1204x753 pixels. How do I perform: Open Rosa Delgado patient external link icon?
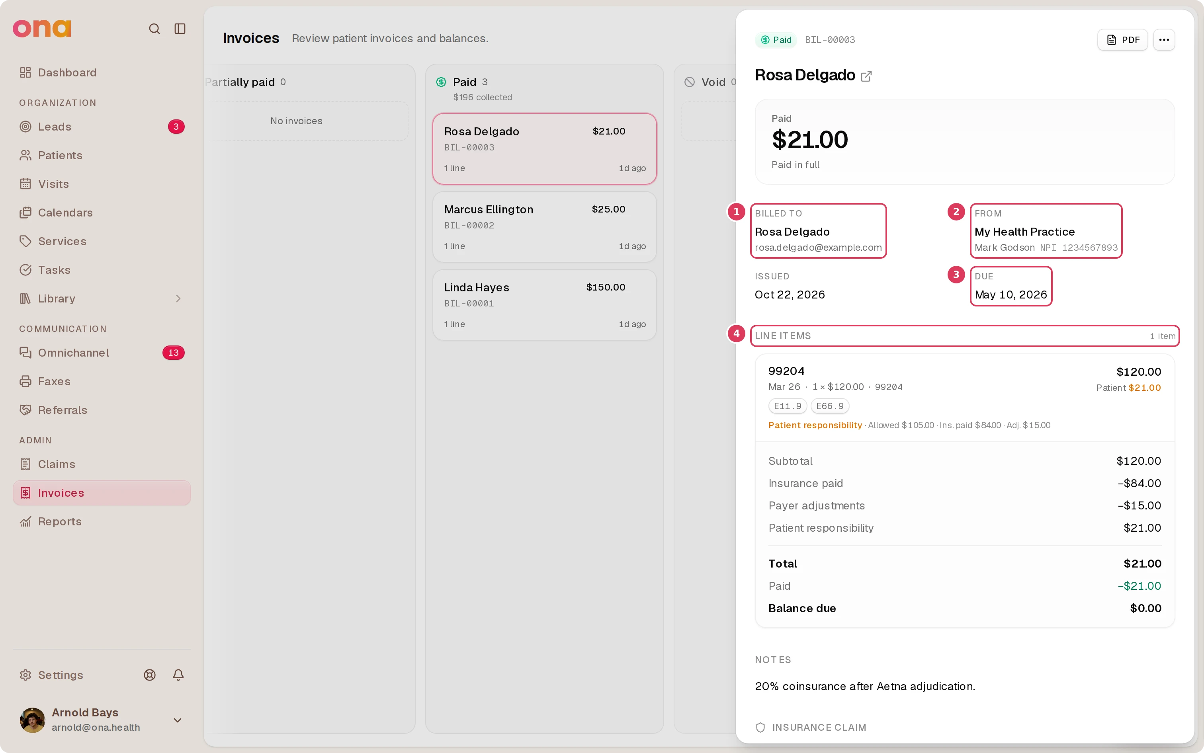tap(866, 76)
